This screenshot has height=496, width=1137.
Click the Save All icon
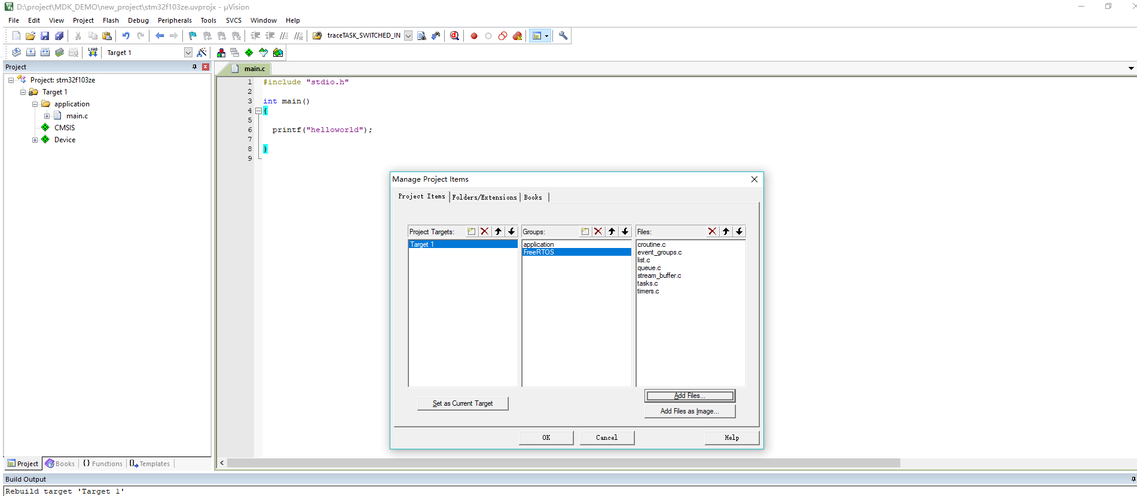(59, 36)
